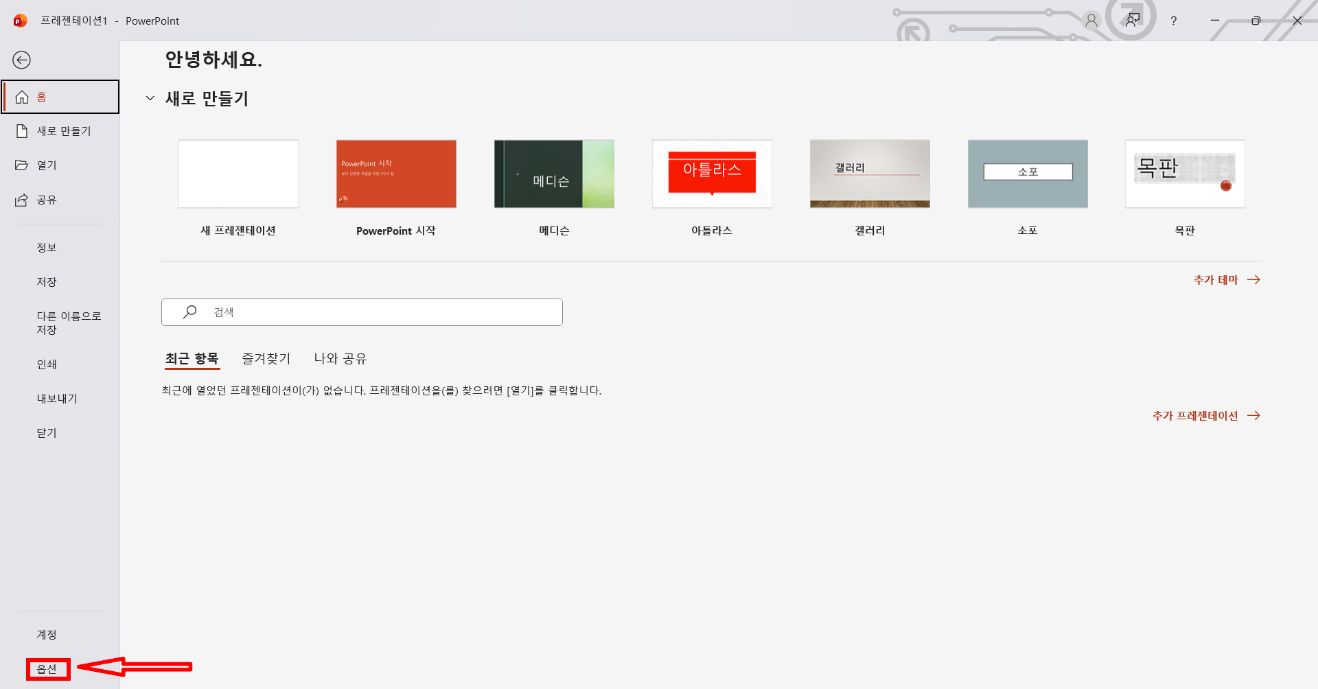Click the 갤러리 caption below thumbnail
This screenshot has height=689, width=1318.
pos(870,231)
